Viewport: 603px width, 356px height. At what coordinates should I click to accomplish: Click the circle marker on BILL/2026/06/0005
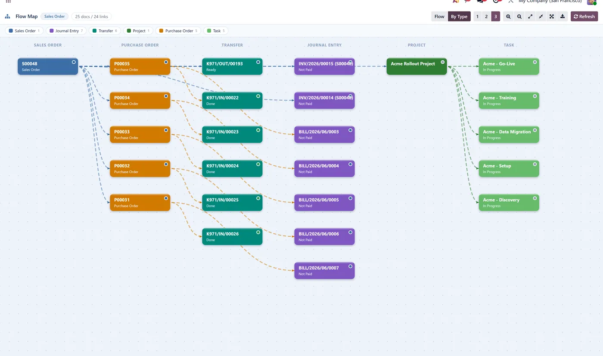pos(350,198)
